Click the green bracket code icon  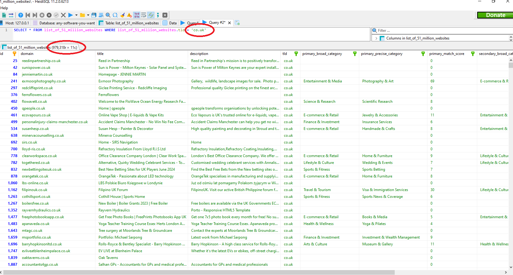[158, 15]
